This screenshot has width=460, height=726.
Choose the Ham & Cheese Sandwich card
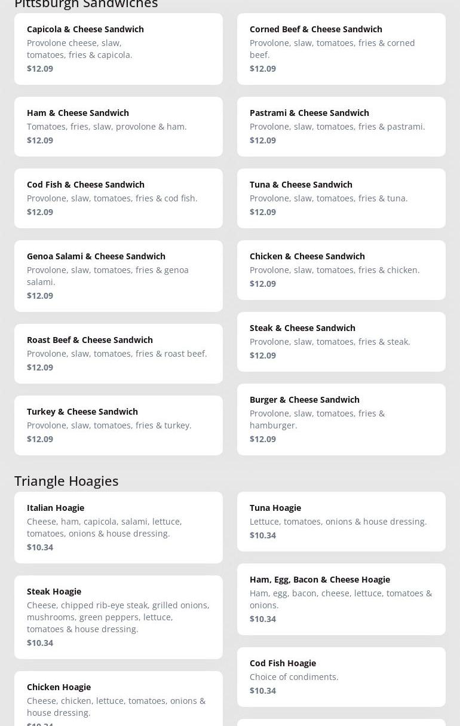click(118, 126)
